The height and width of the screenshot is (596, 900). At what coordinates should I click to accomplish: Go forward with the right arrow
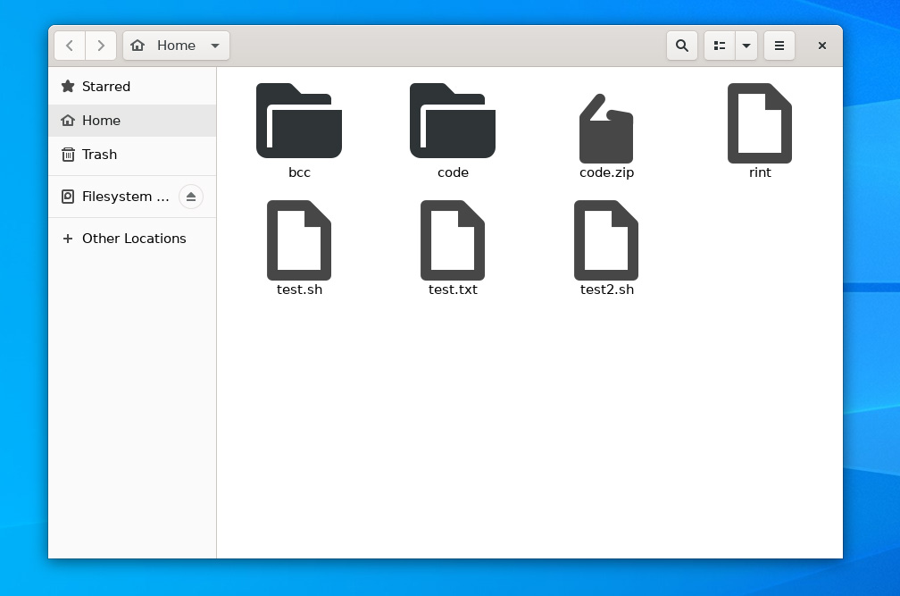click(x=101, y=46)
